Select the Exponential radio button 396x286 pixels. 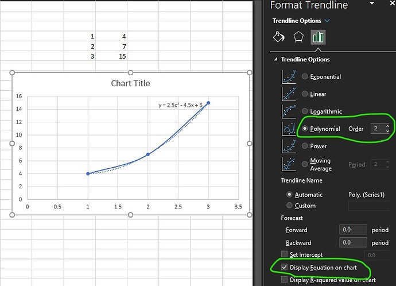click(305, 76)
